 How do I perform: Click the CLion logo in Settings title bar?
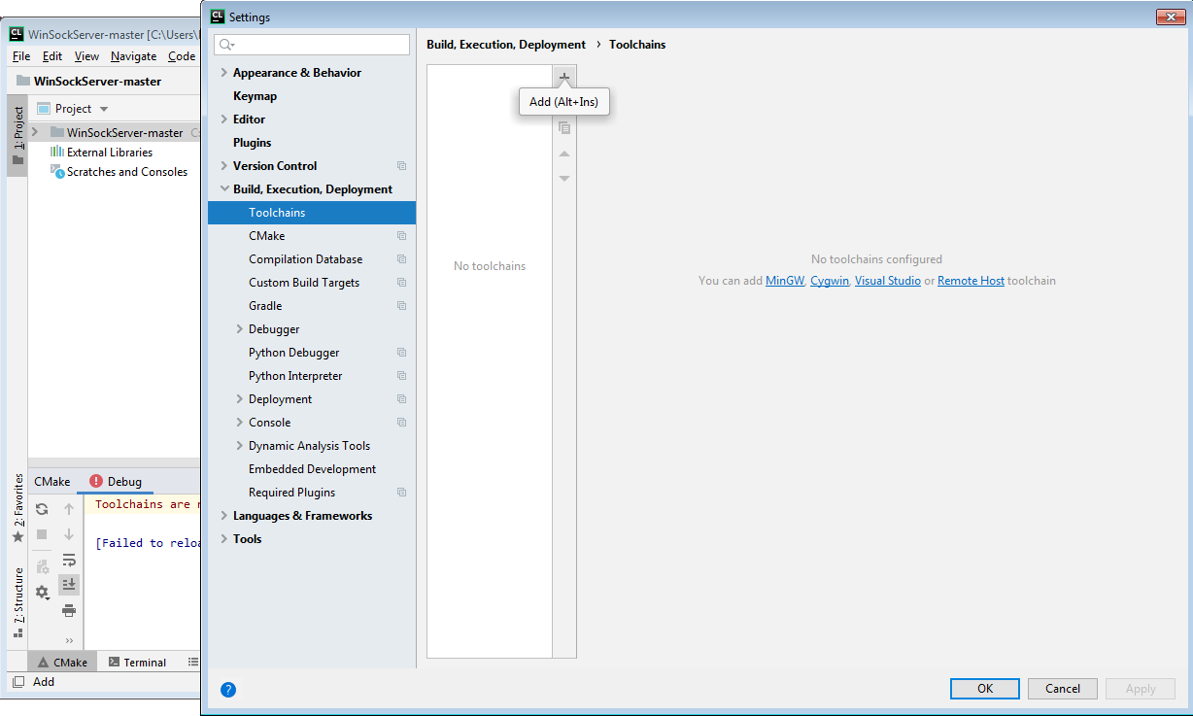coord(218,17)
